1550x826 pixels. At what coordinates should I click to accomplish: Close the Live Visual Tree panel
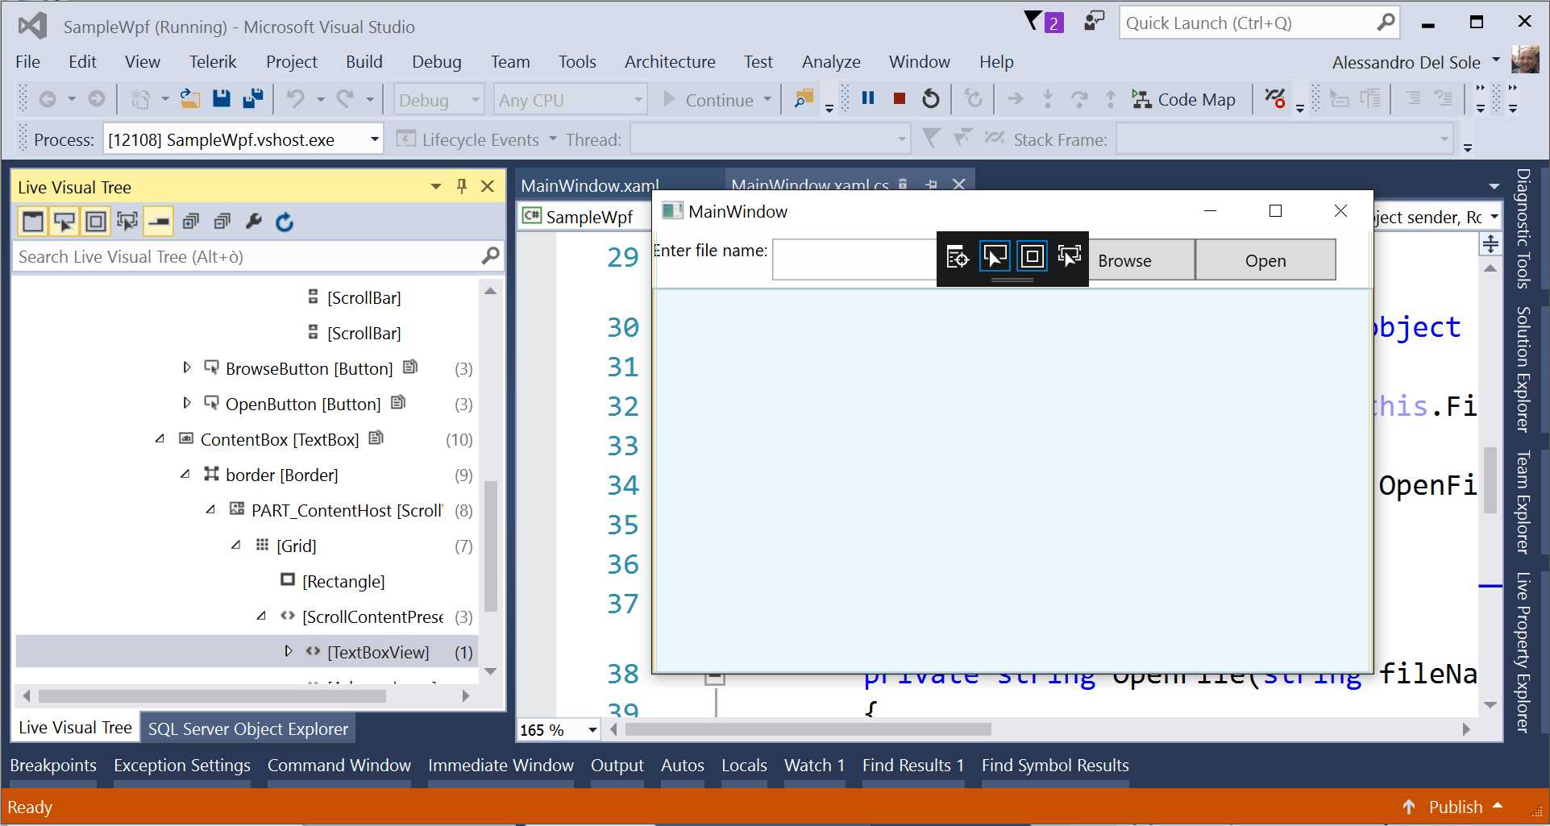488,186
